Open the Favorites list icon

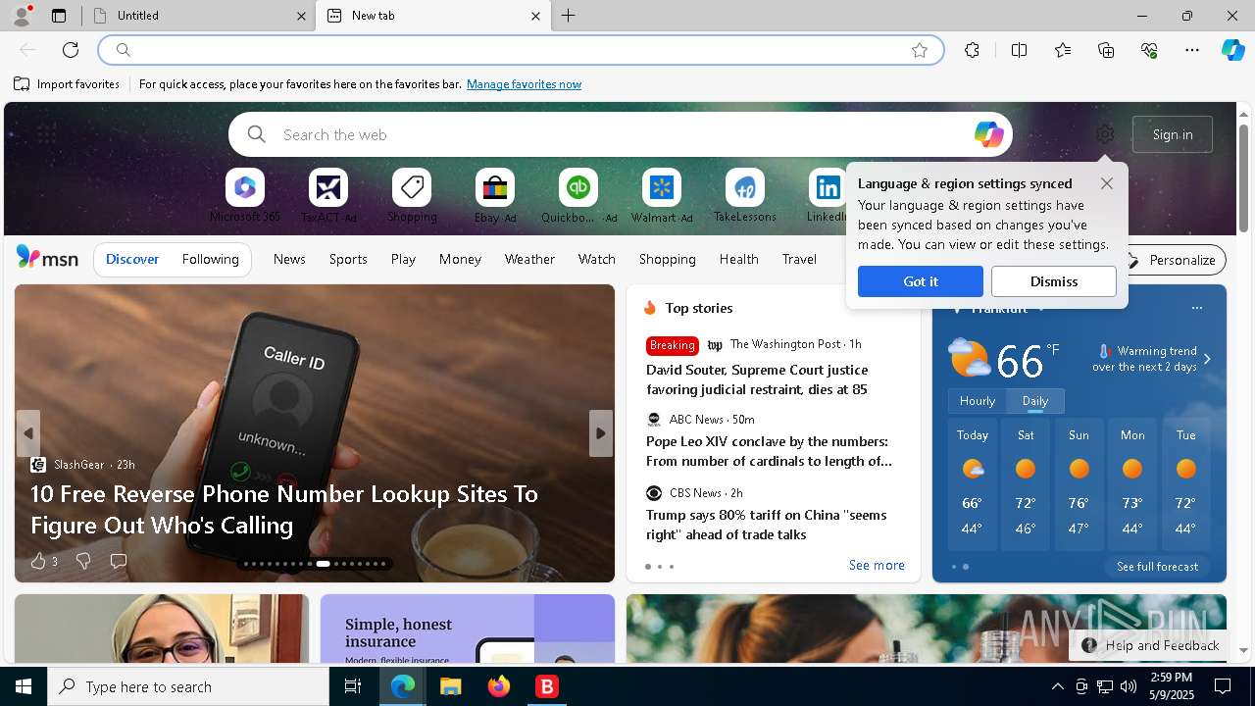point(1063,50)
